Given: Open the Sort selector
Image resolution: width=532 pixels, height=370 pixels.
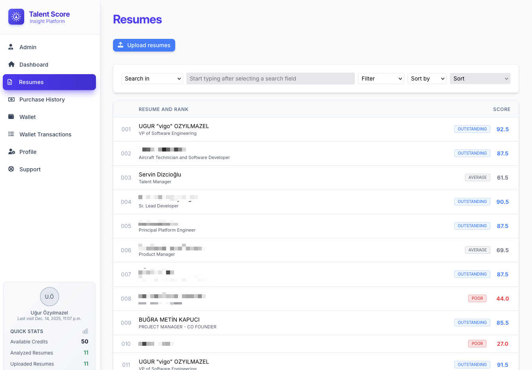Looking at the screenshot, I should coord(480,79).
